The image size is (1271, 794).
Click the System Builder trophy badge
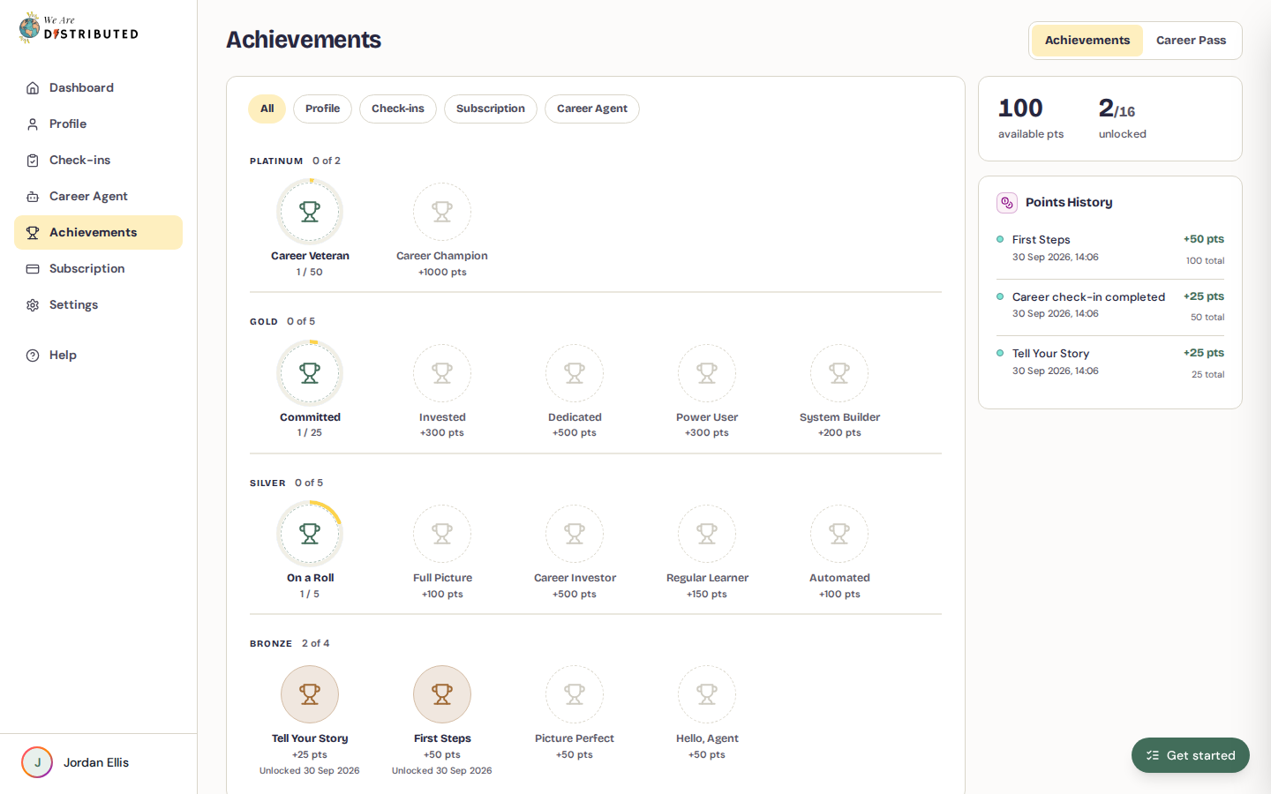[x=839, y=373]
